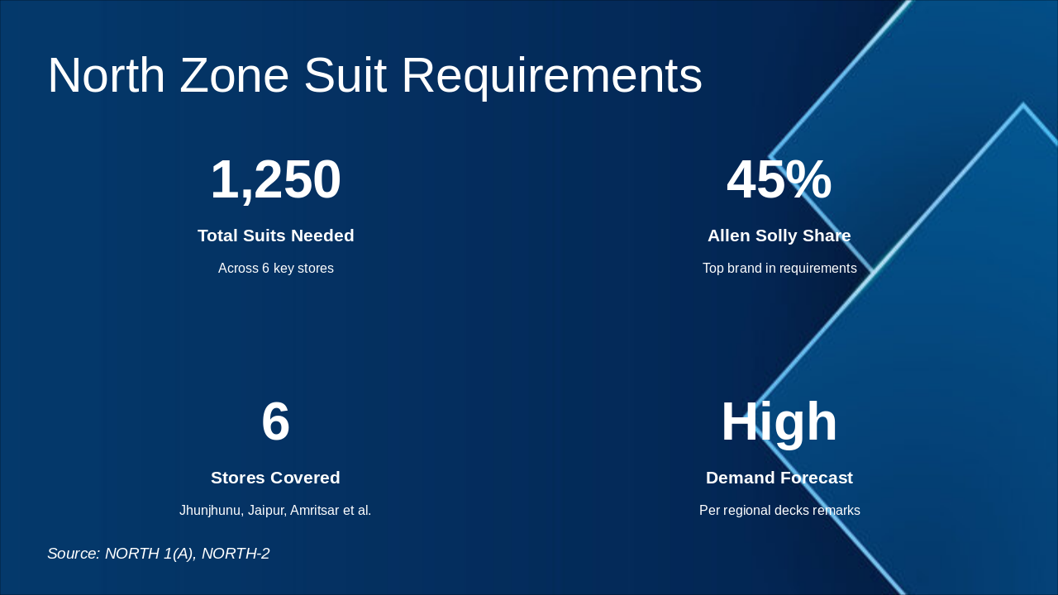1058x595 pixels.
Task: Click the 45% statistic figure
Action: click(779, 179)
